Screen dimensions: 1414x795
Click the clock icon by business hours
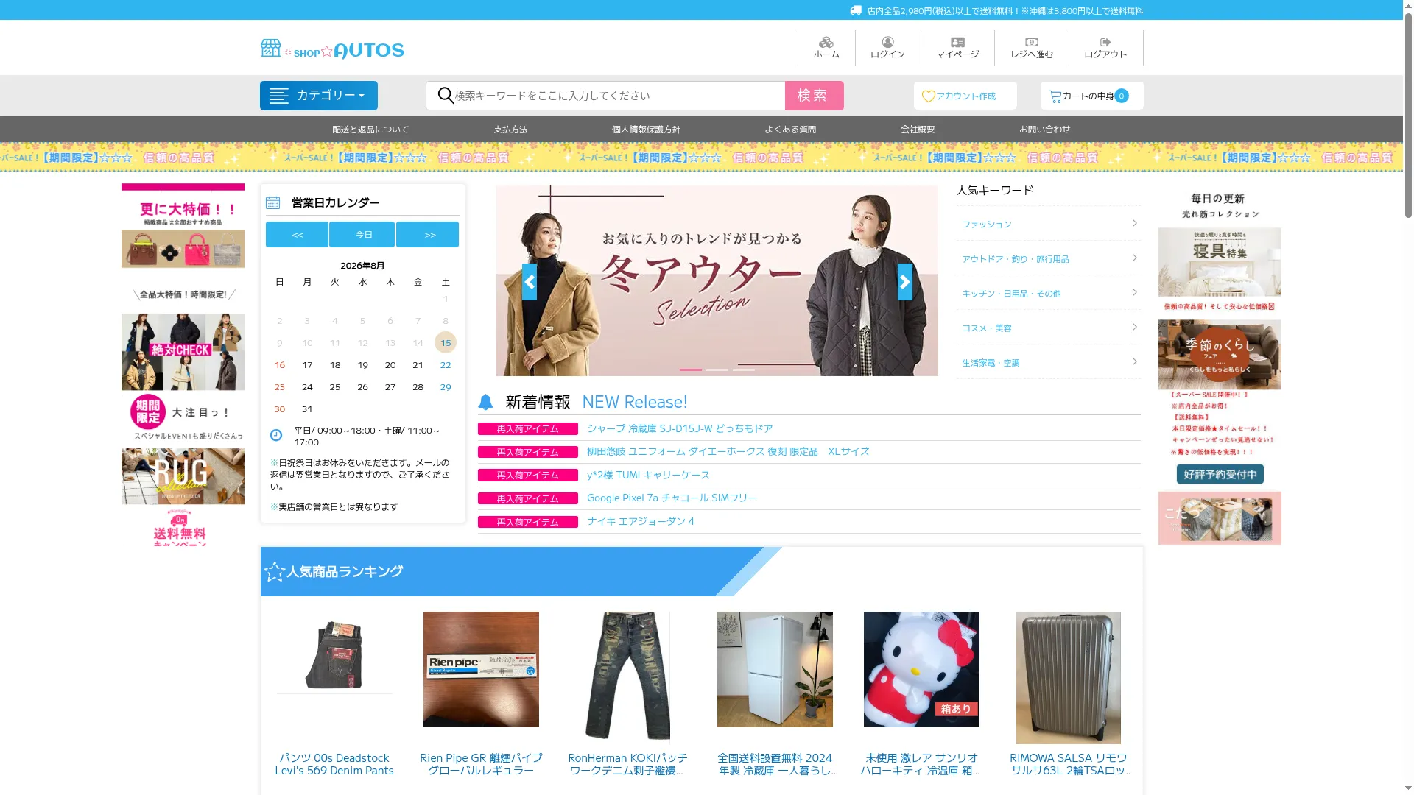(276, 435)
